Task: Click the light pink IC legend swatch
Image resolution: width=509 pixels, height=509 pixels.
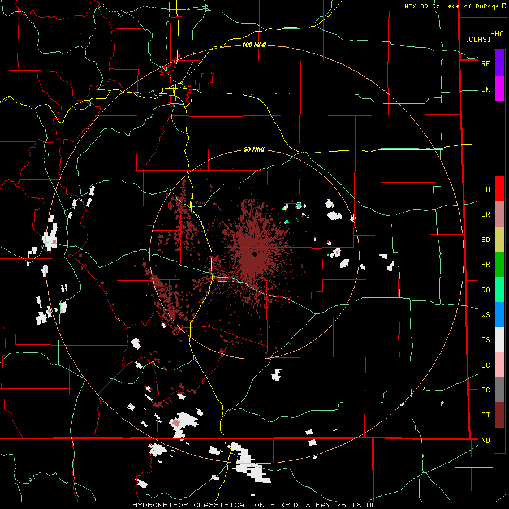Action: [499, 365]
